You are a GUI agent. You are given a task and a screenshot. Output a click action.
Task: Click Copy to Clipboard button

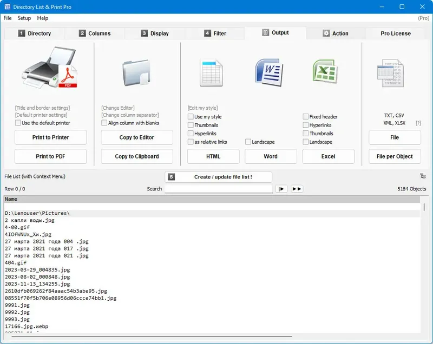137,156
